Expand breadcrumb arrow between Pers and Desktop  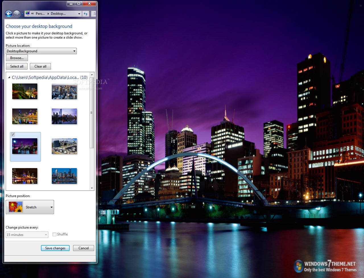click(48, 14)
